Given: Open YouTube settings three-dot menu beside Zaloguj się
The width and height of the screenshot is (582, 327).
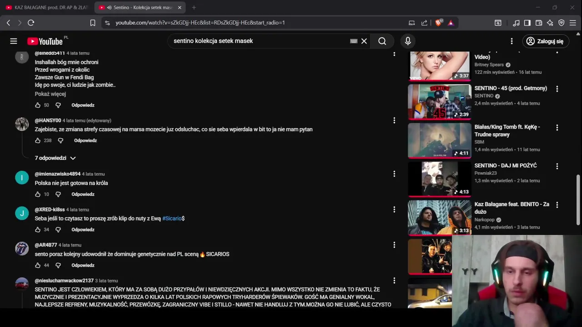Looking at the screenshot, I should [x=512, y=41].
